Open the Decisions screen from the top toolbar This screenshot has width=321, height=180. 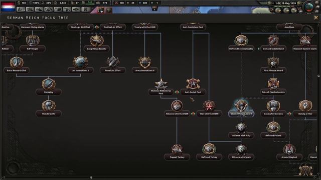(21, 9)
